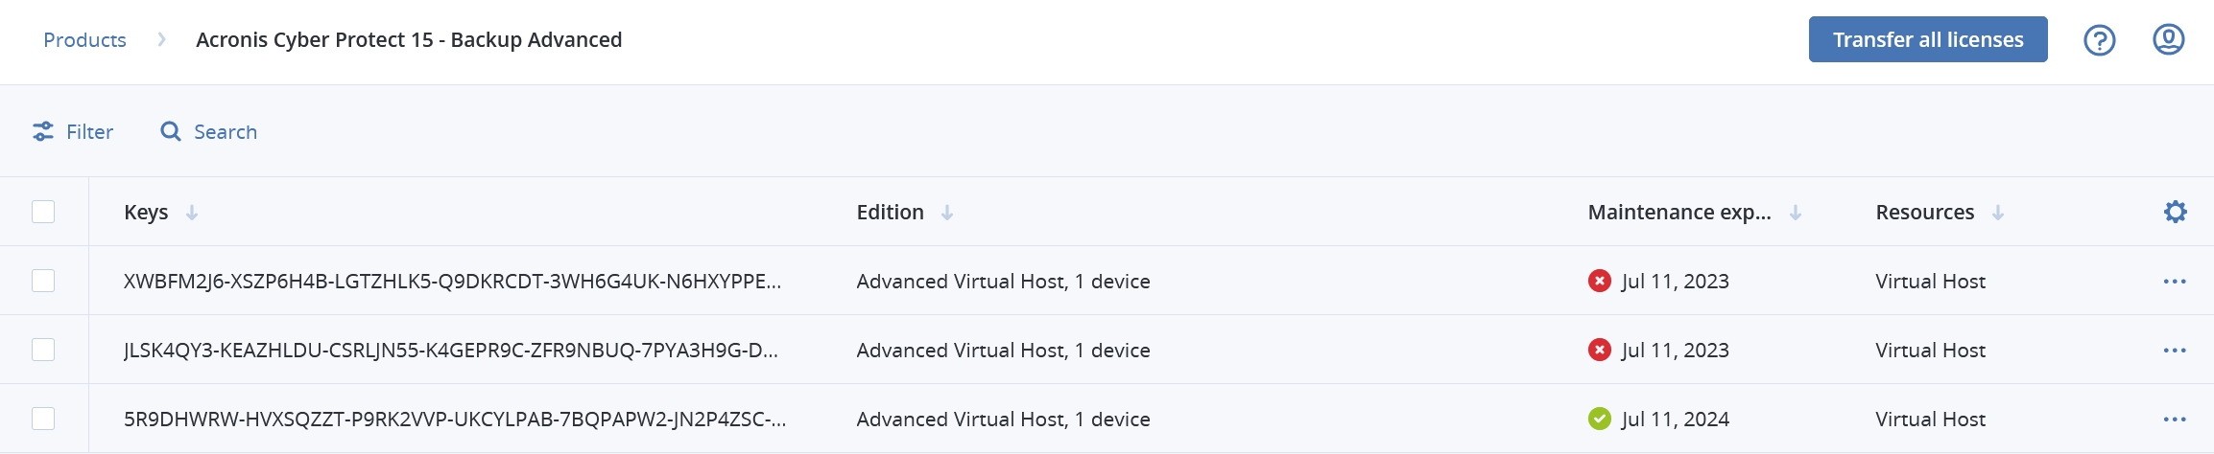The image size is (2214, 454).
Task: Sort by Keys column arrow
Action: [x=192, y=213]
